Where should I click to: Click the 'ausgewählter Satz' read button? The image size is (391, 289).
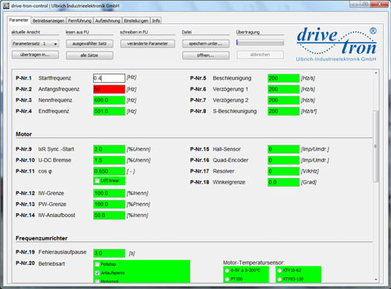tap(89, 44)
